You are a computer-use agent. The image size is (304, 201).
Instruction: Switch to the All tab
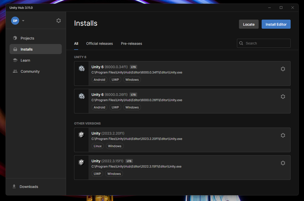76,44
